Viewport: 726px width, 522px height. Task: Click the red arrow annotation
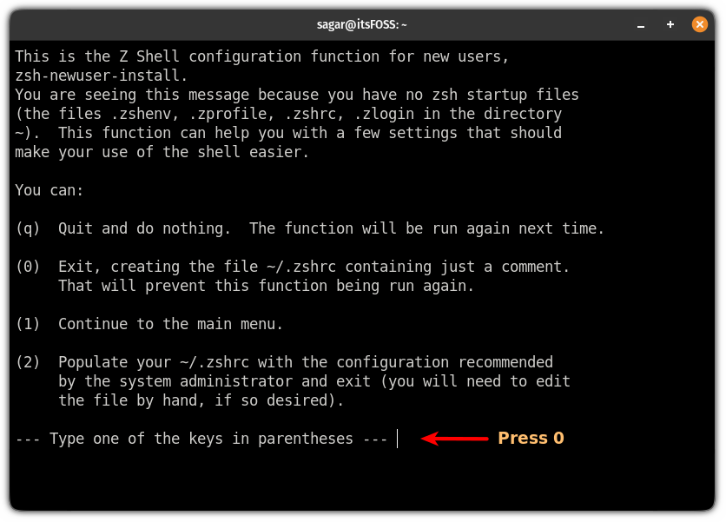454,438
